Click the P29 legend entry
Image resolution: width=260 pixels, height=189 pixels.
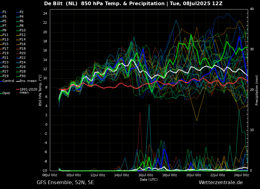(x=4, y=76)
